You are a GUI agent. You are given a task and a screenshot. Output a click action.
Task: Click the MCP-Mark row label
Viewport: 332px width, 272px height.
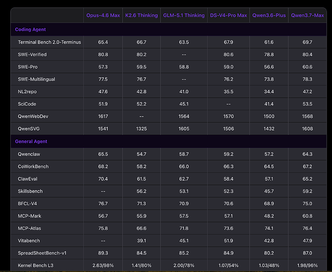point(29,216)
